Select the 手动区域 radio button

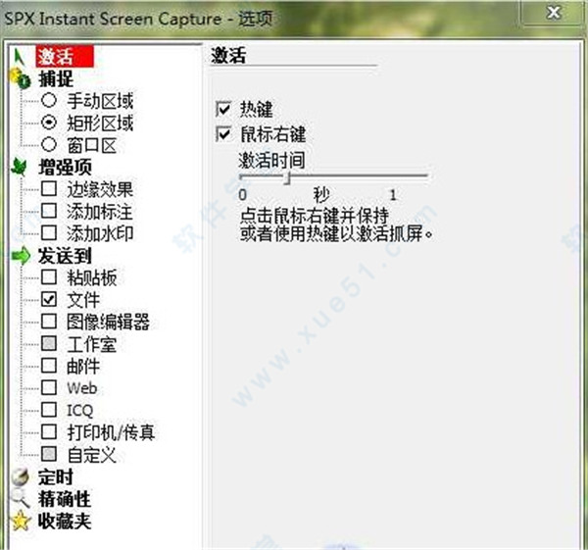49,101
